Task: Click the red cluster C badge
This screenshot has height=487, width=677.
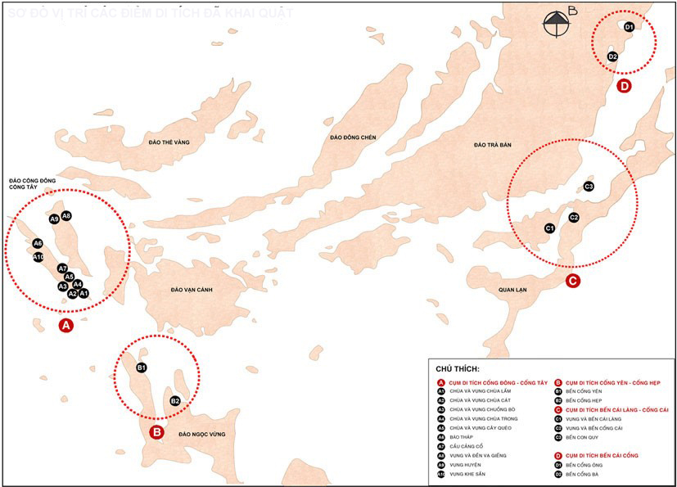Action: [573, 281]
